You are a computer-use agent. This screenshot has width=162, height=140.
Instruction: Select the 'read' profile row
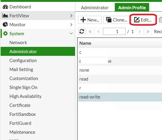120,79
